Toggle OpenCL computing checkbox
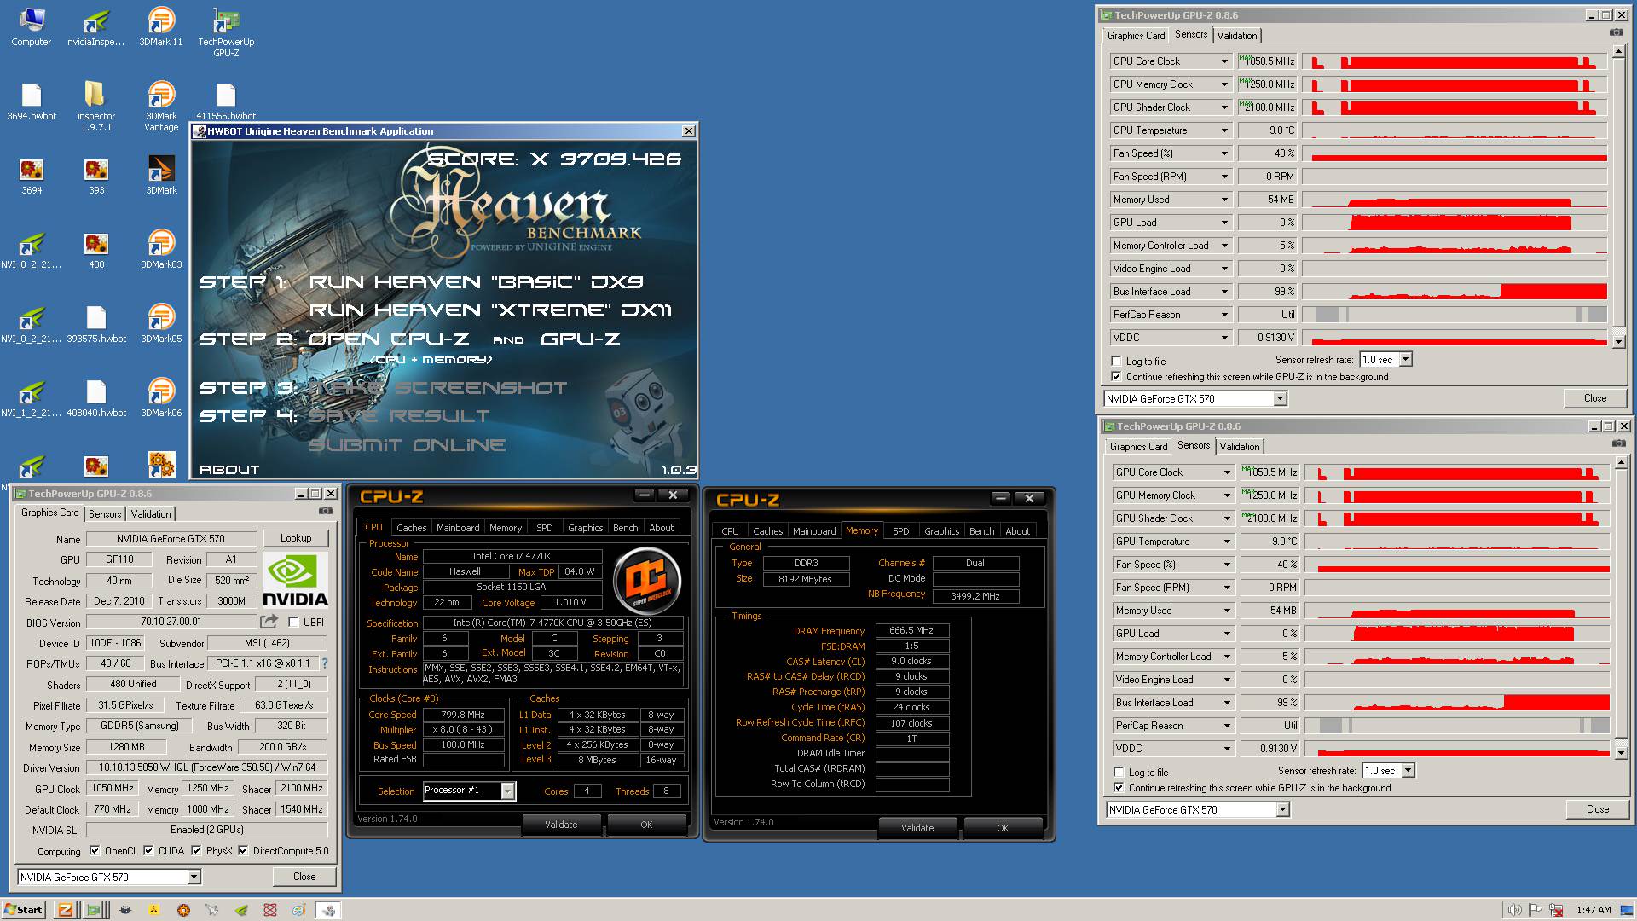This screenshot has width=1637, height=921. point(95,851)
